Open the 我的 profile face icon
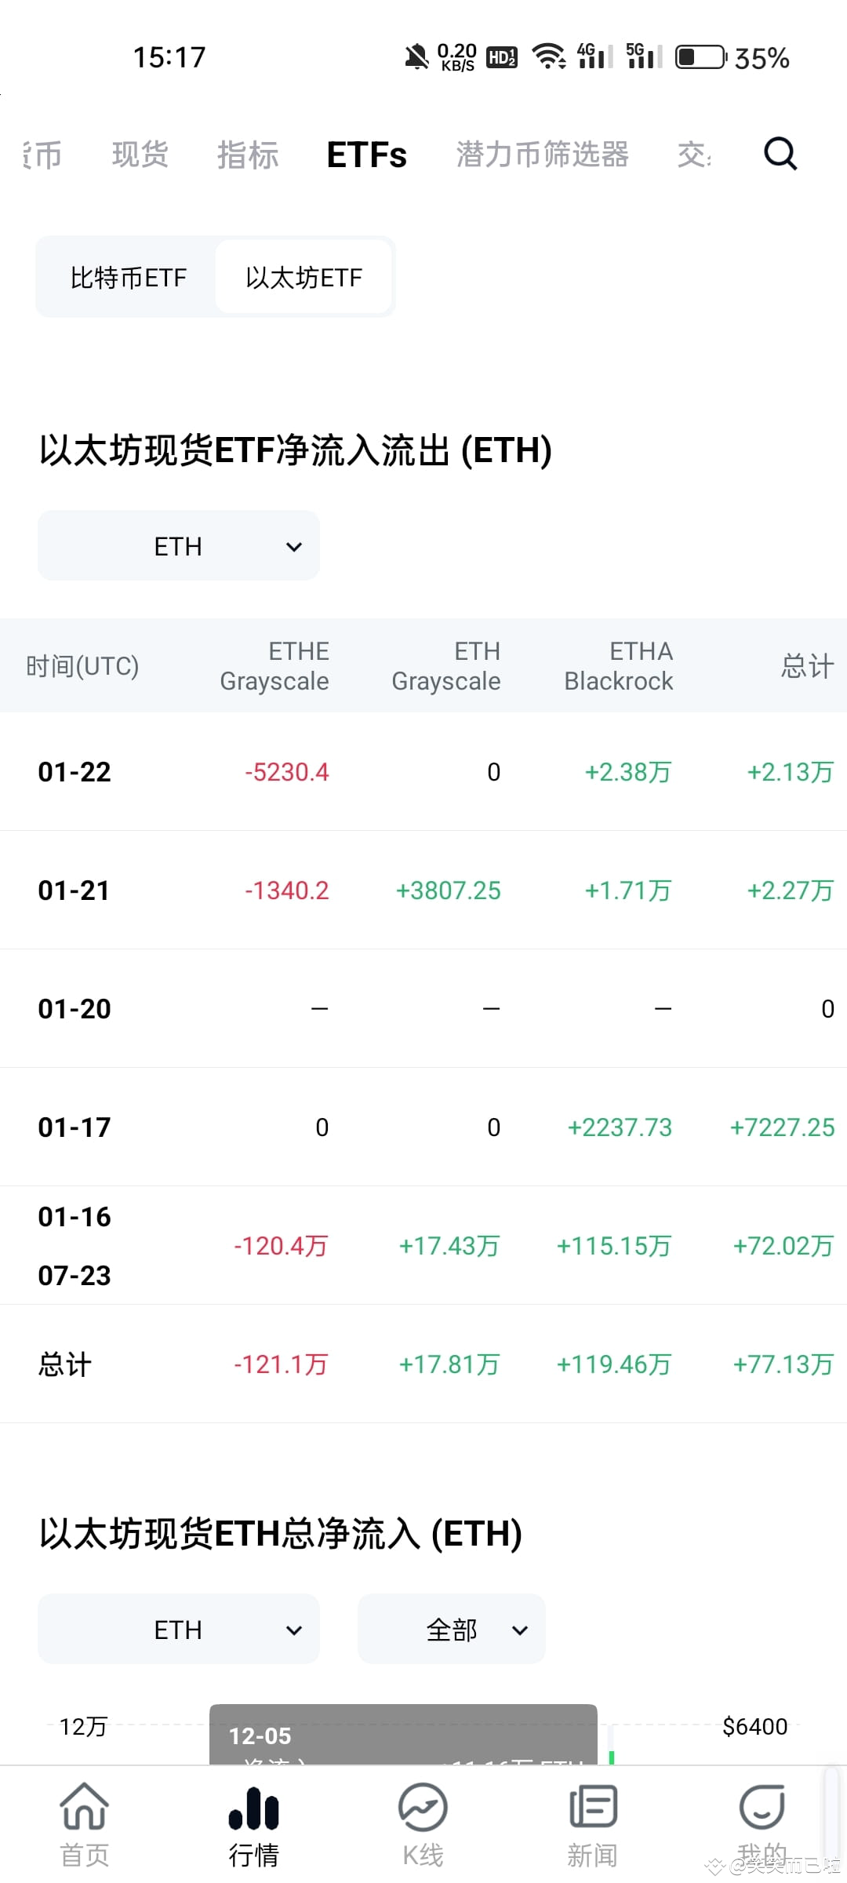The width and height of the screenshot is (847, 1883). click(762, 1806)
